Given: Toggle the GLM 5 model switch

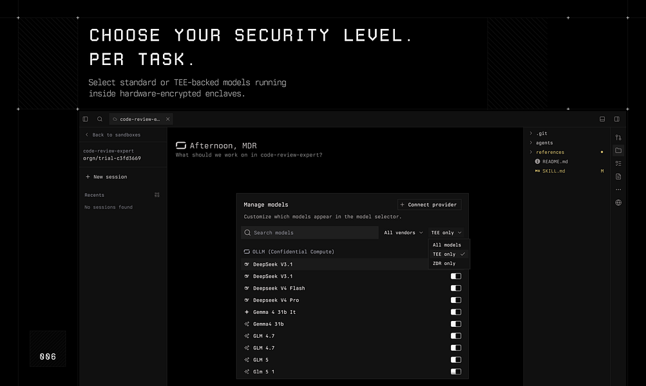Looking at the screenshot, I should (x=455, y=360).
